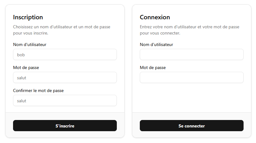Click "Mot de passe" label in Connexion card

click(153, 67)
